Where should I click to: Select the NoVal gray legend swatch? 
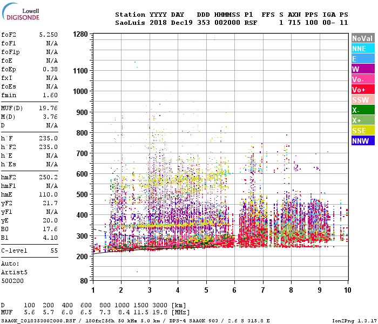click(x=363, y=38)
